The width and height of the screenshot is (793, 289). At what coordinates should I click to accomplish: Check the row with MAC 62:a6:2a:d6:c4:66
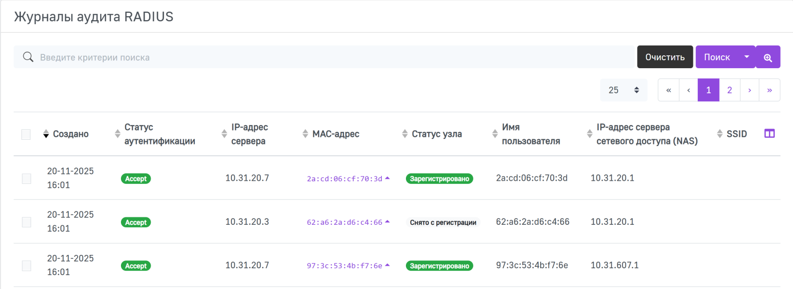tap(27, 222)
